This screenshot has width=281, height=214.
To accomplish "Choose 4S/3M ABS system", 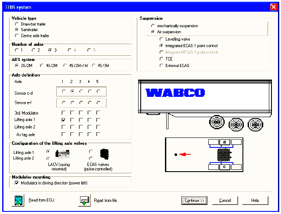I will click(94, 65).
